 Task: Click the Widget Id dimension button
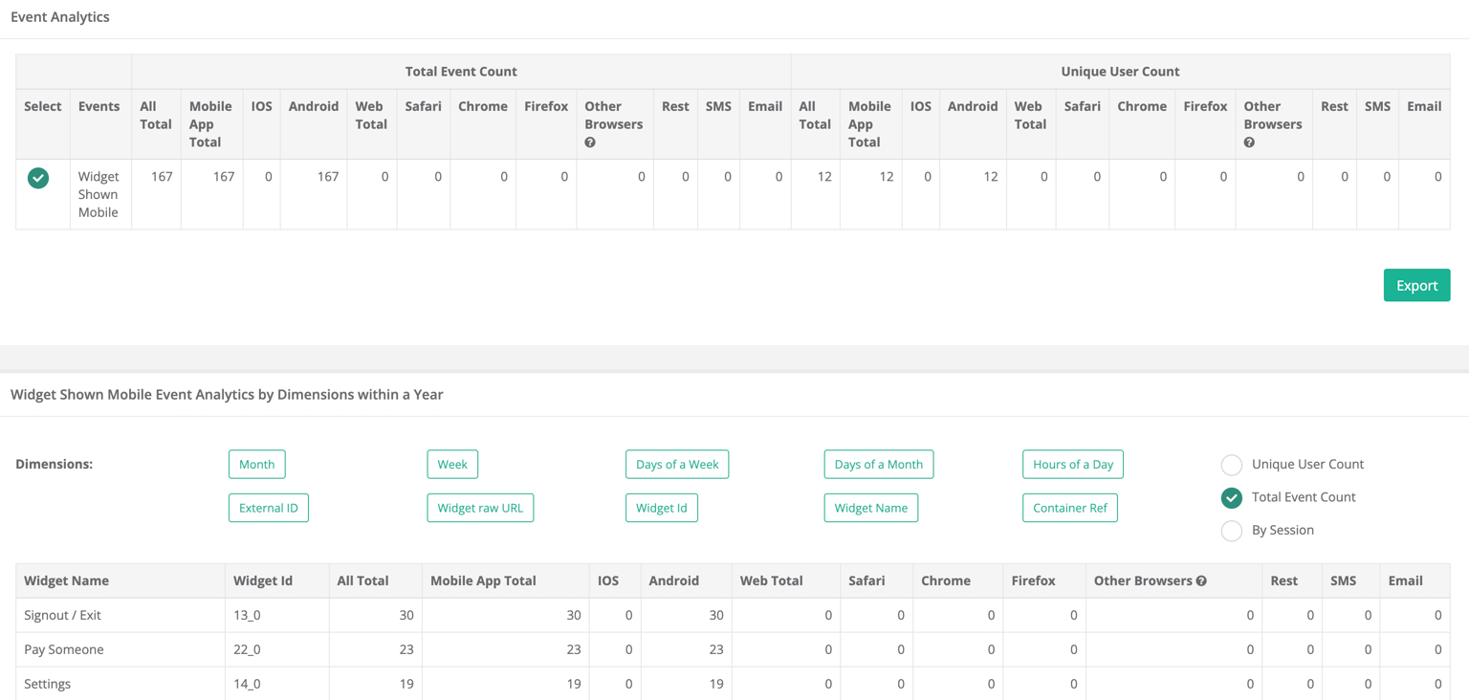click(662, 508)
